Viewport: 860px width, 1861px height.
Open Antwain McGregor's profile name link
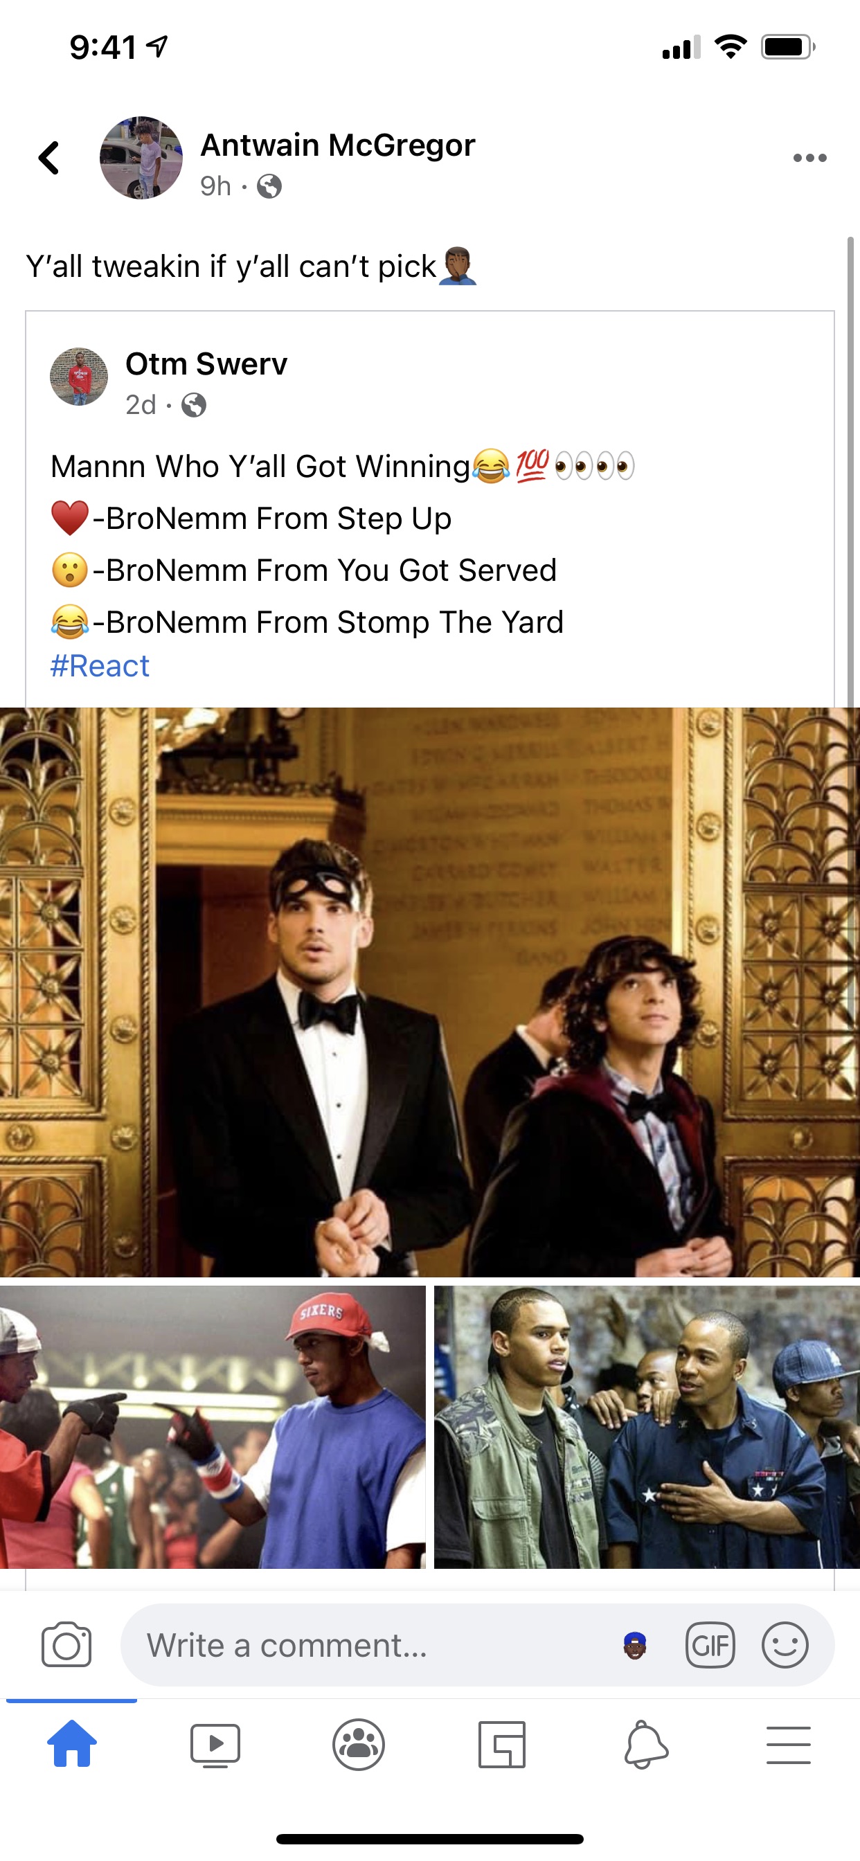[337, 145]
